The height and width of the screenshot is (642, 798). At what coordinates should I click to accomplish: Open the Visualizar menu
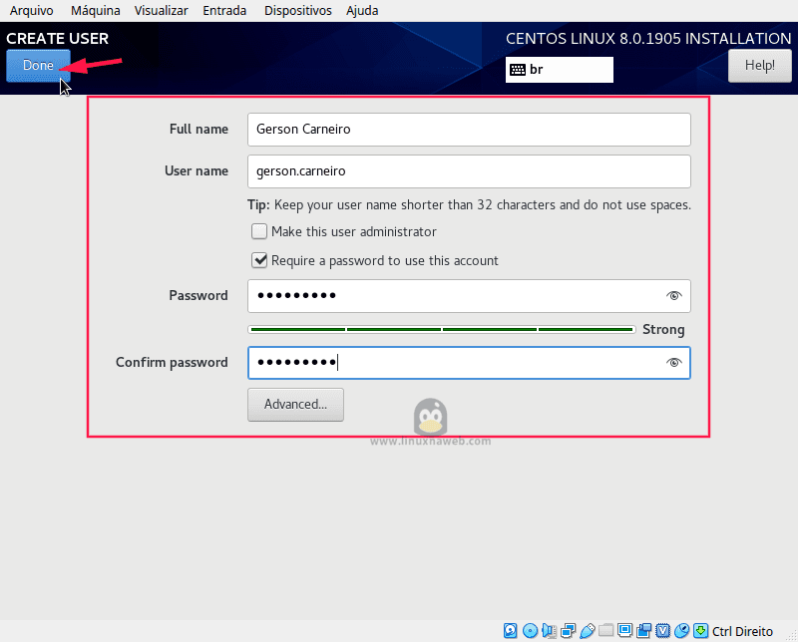point(161,11)
